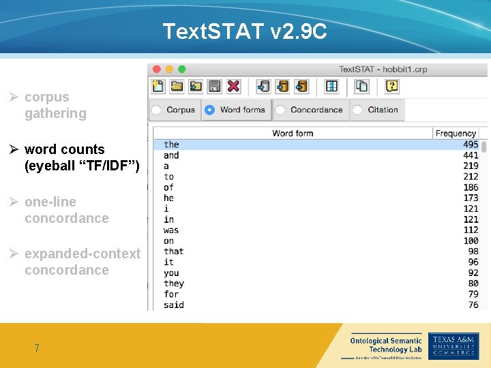The height and width of the screenshot is (368, 491).
Task: Click the frequency value 219
Action: [471, 166]
